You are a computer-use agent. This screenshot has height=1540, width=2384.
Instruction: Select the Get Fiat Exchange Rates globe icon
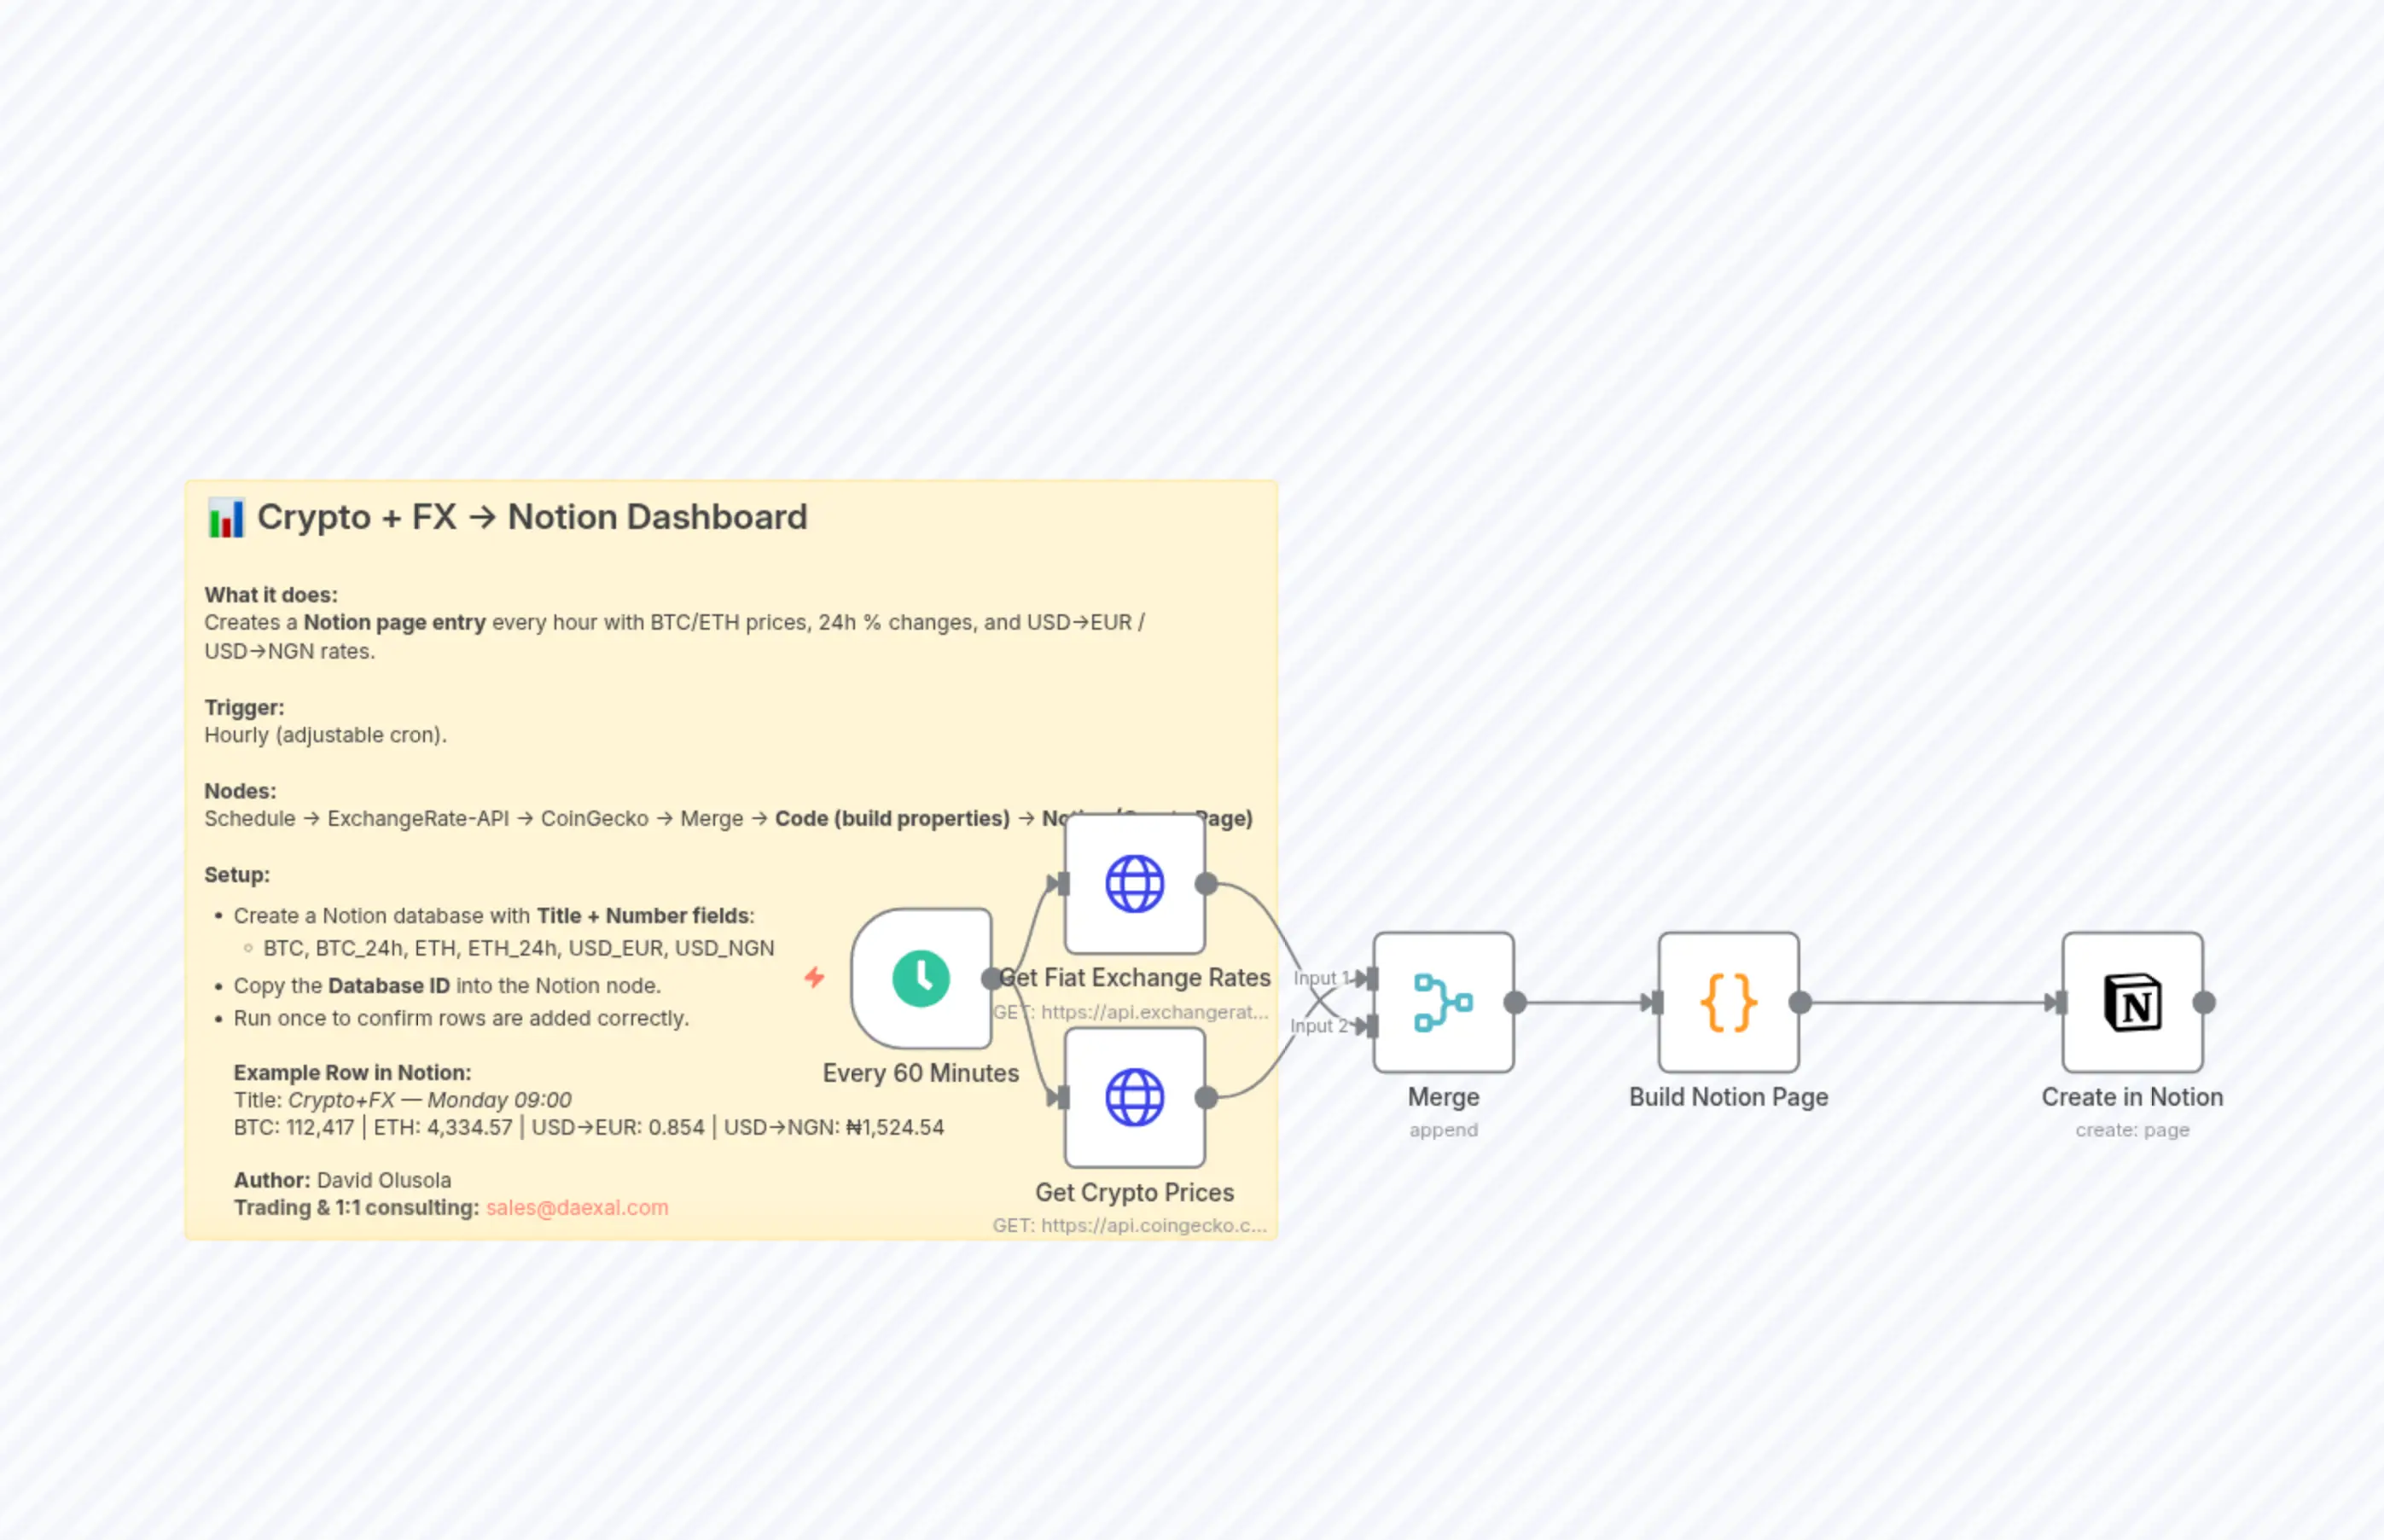click(1133, 882)
